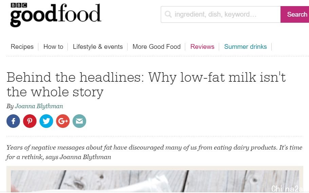Pin article via Pinterest icon
Viewport: 309px width, 193px height.
[x=30, y=121]
